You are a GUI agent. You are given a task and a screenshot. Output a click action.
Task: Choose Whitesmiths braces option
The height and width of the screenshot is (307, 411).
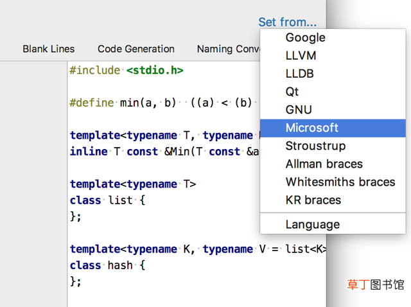coord(333,182)
